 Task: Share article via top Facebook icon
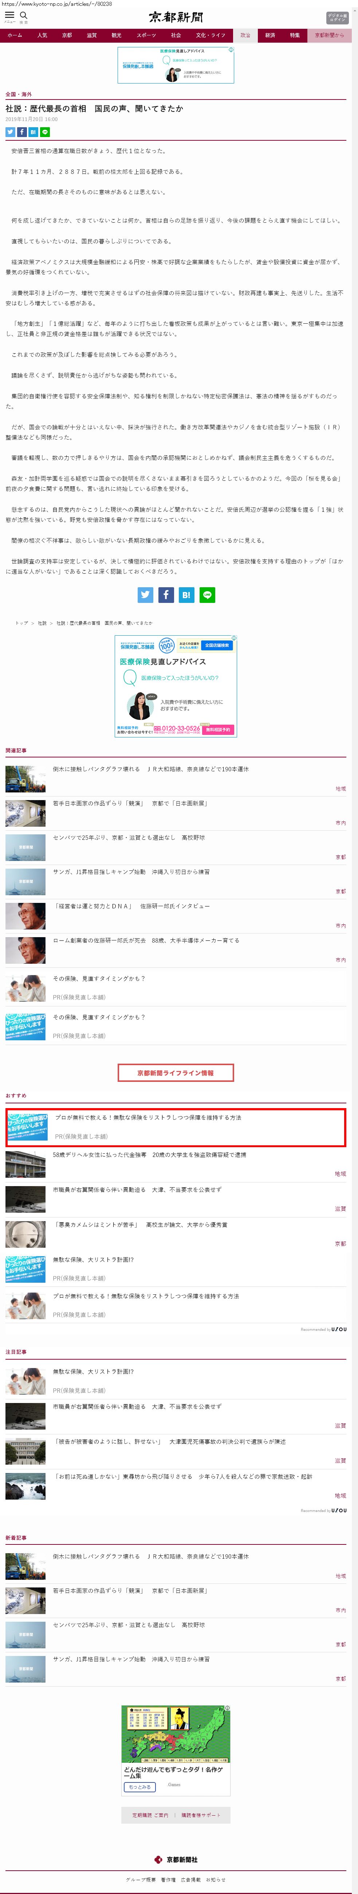point(22,132)
